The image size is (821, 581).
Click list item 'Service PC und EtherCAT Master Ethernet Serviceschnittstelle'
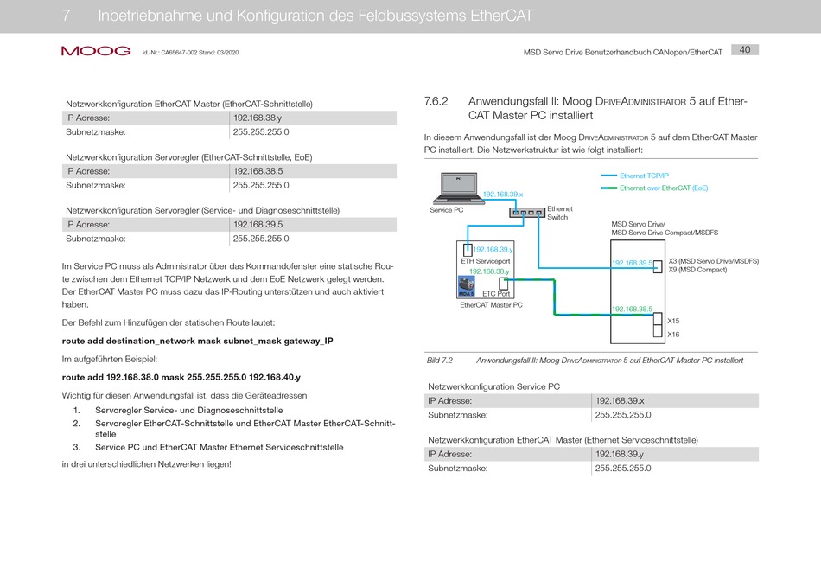[x=220, y=447]
